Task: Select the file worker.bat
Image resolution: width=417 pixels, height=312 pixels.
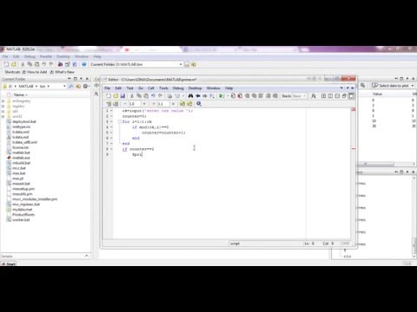Action: [x=21, y=219]
